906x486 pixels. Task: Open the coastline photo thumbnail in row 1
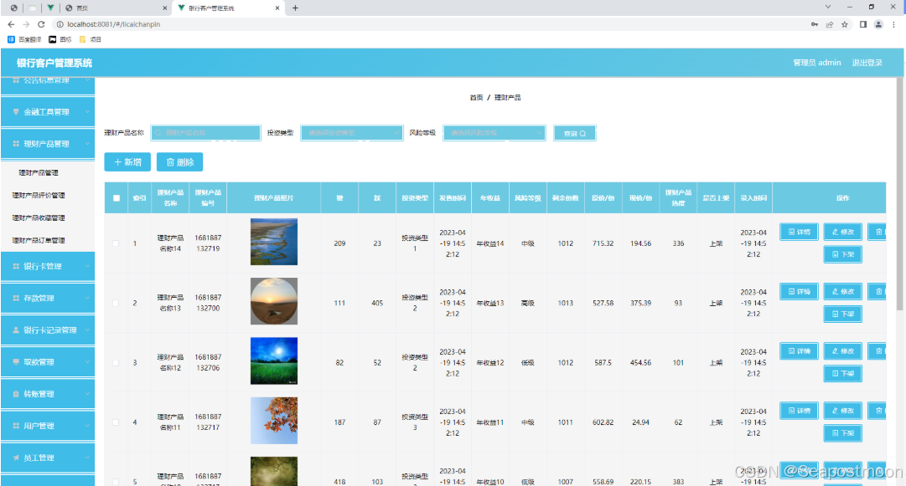274,242
